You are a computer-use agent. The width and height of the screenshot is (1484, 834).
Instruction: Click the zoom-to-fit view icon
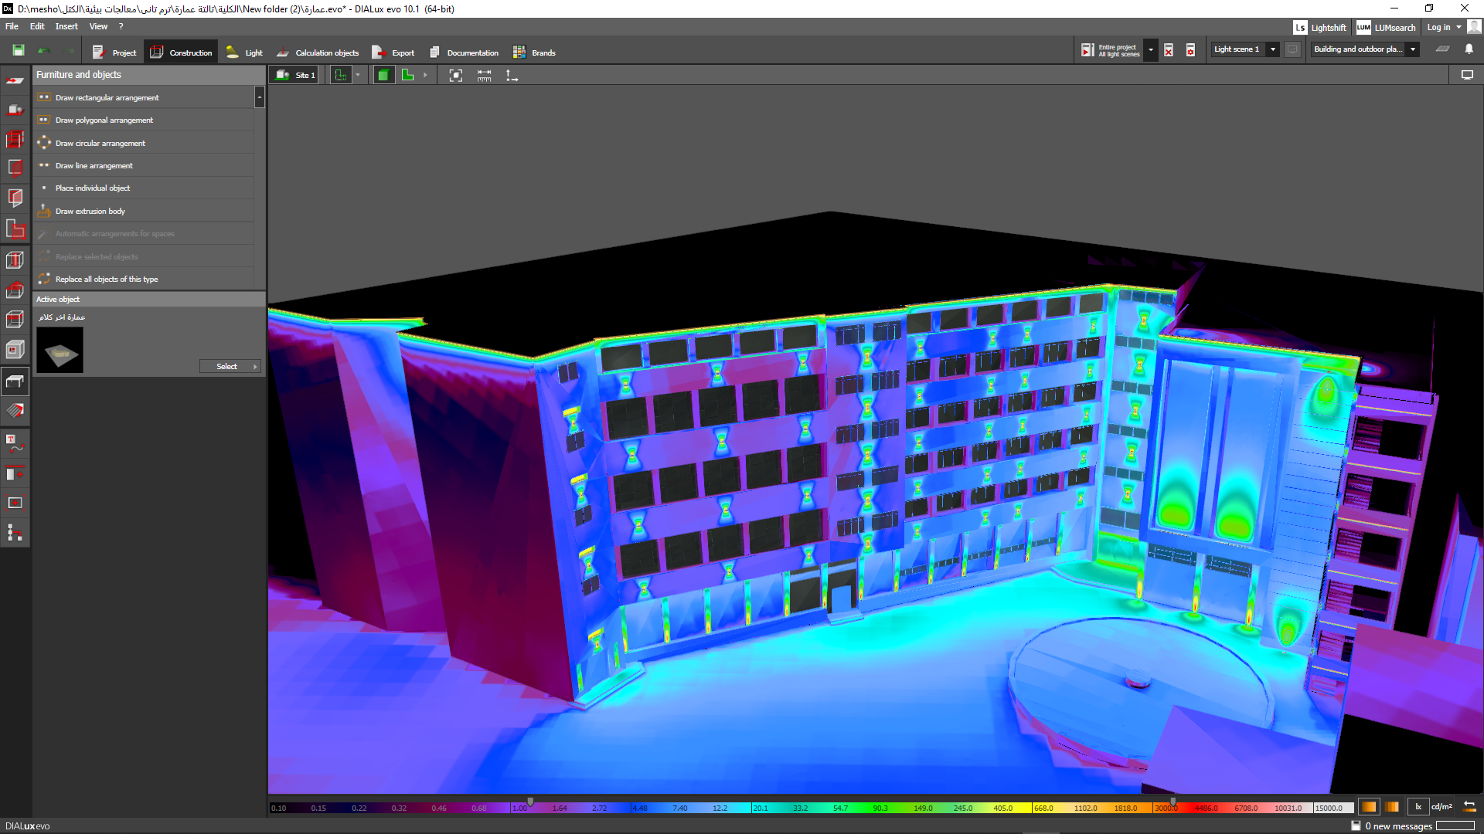[456, 75]
